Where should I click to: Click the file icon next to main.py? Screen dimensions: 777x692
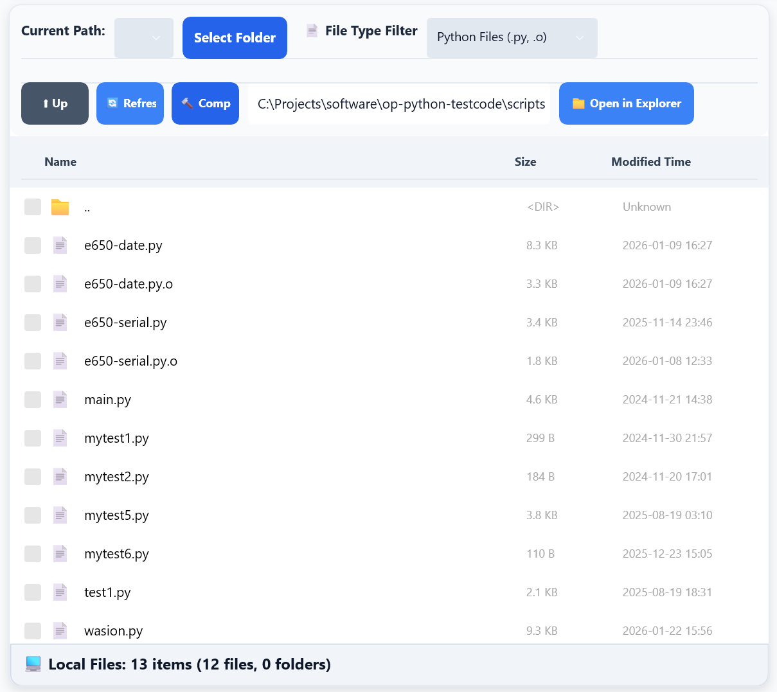[60, 399]
